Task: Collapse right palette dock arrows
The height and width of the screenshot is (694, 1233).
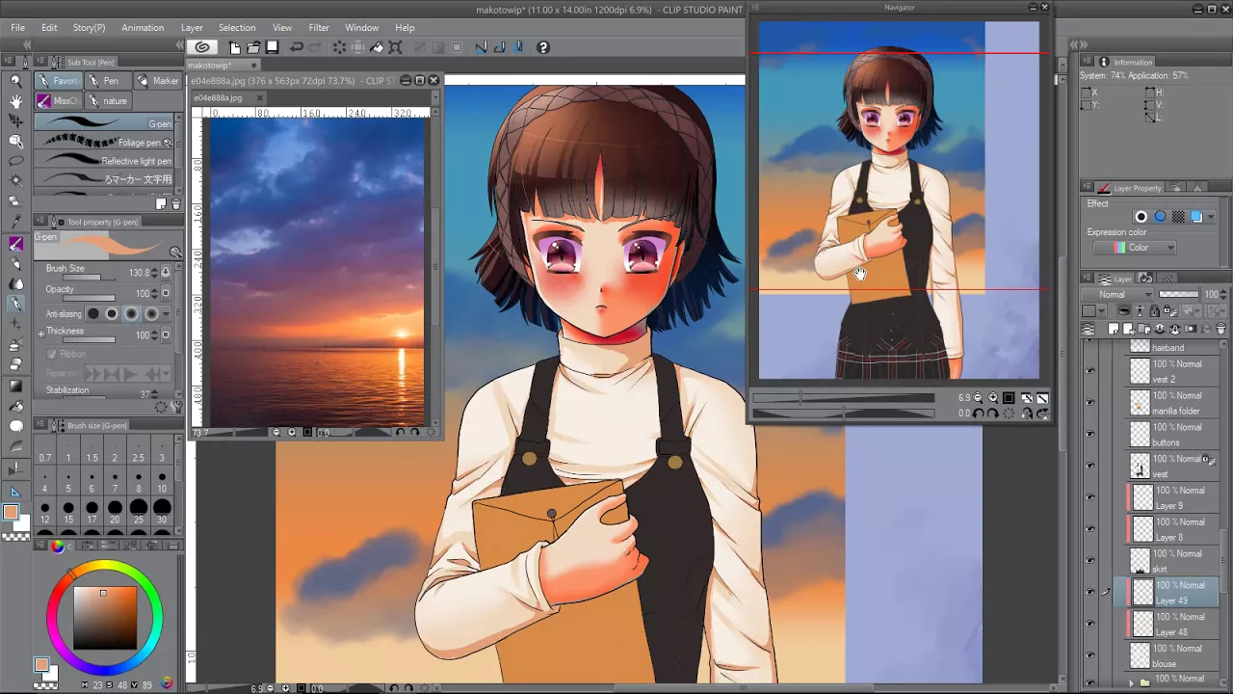Action: [1082, 45]
